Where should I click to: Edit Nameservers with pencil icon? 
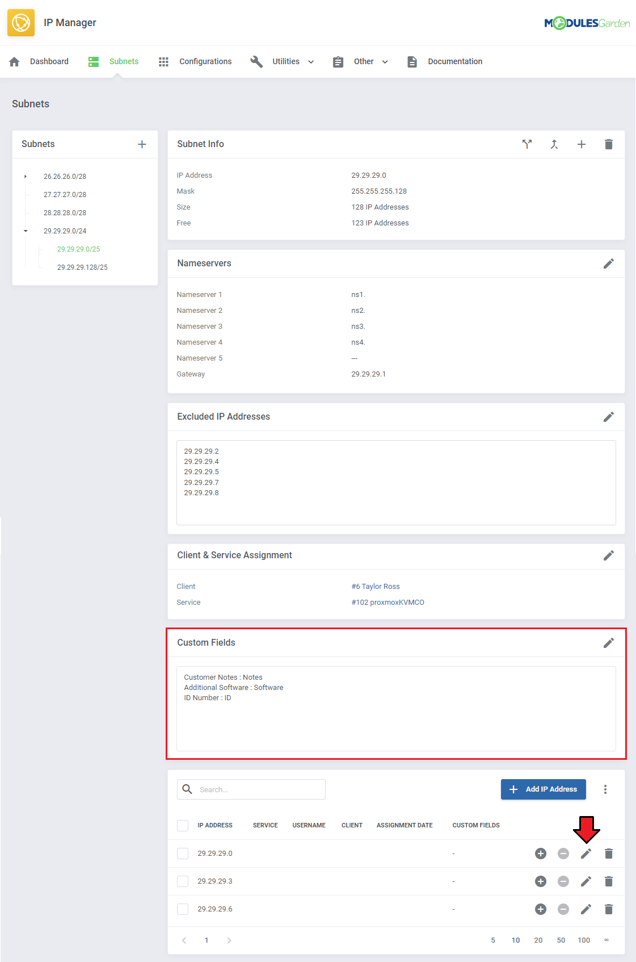click(x=609, y=263)
